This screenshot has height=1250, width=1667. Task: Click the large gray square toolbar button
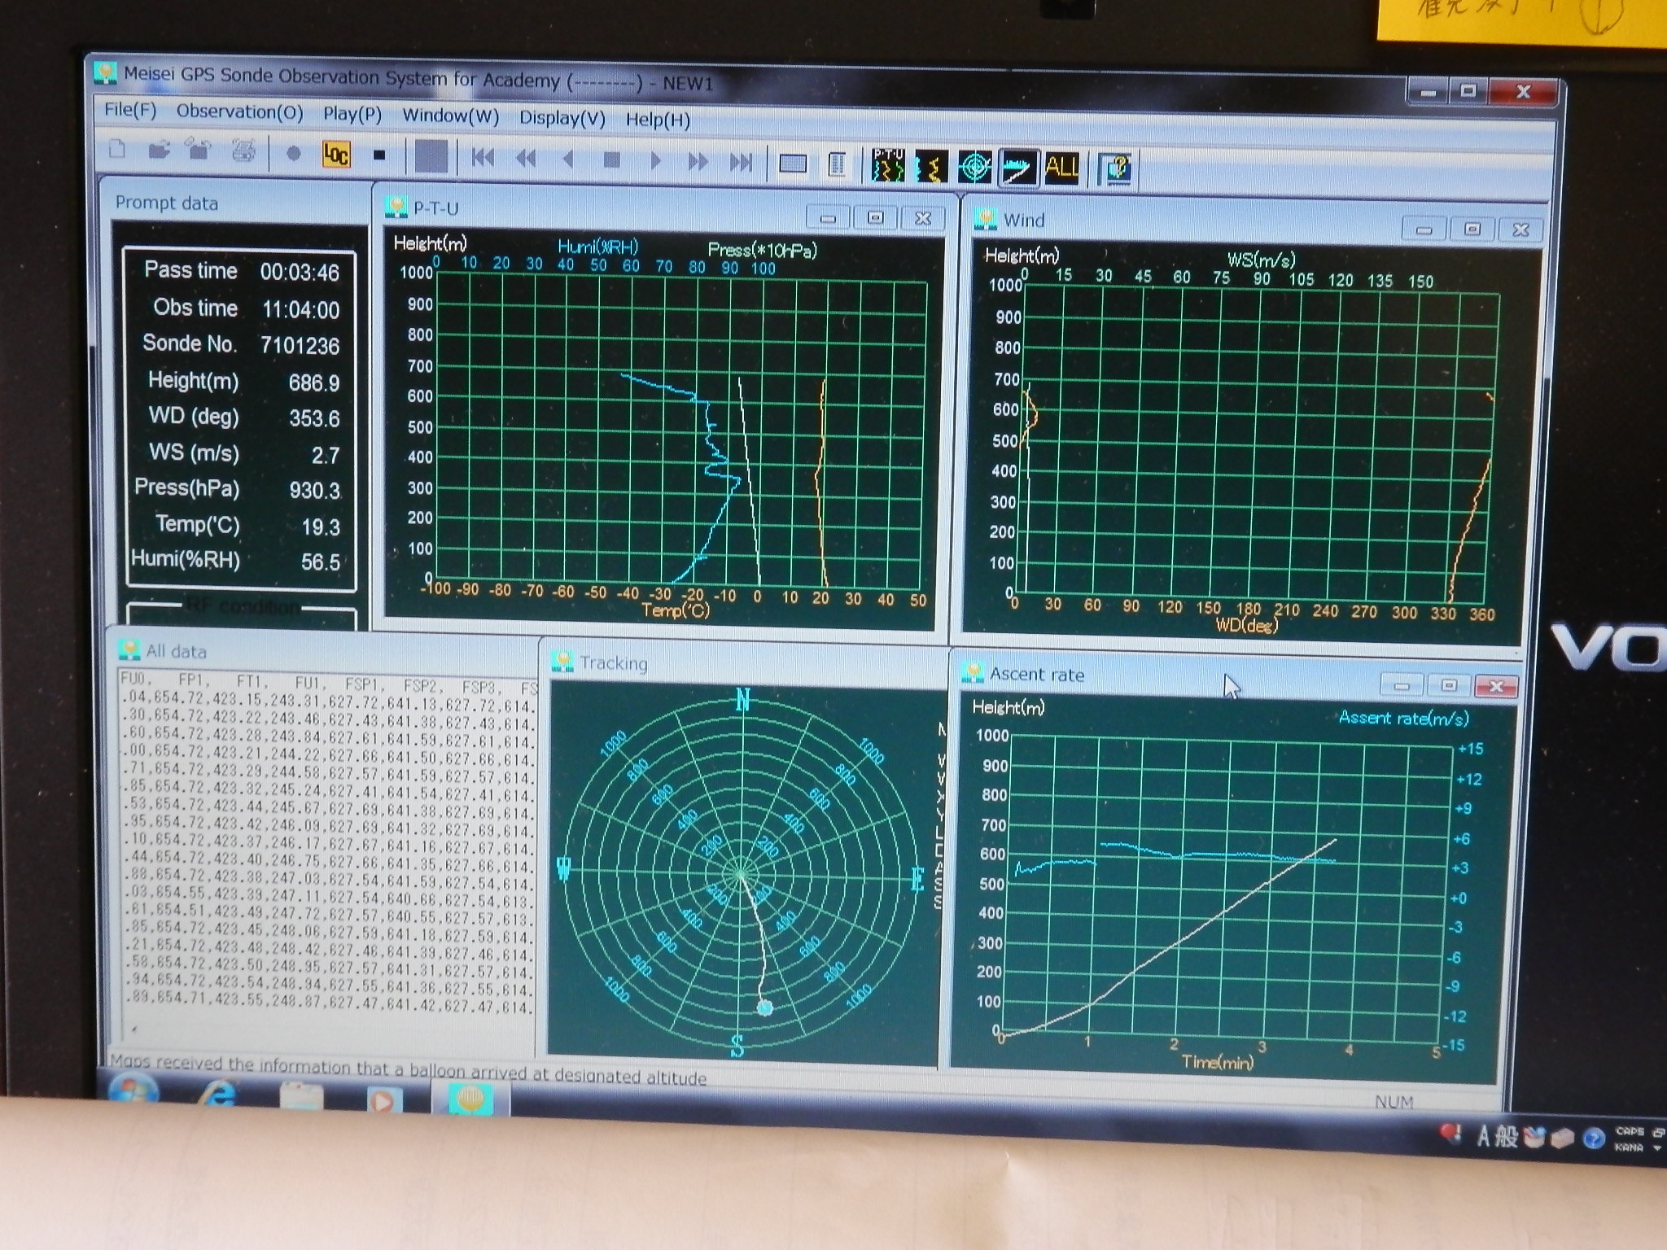click(x=431, y=156)
